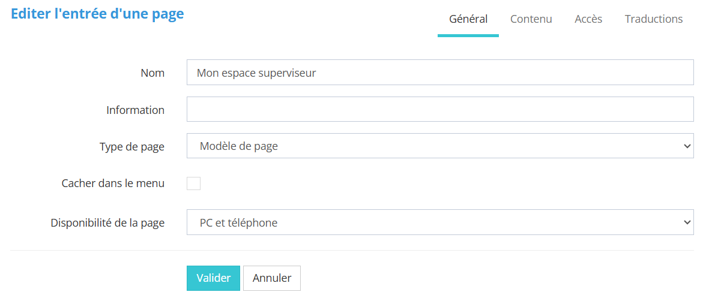Click the Type de page label
703x295 pixels.
[x=131, y=147]
